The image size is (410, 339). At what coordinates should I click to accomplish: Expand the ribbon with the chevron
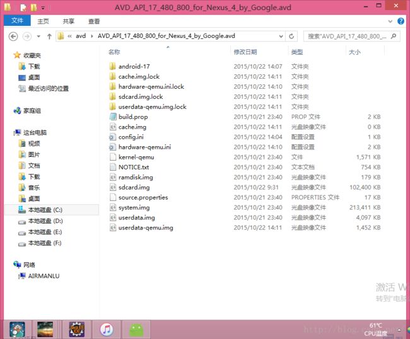point(390,21)
